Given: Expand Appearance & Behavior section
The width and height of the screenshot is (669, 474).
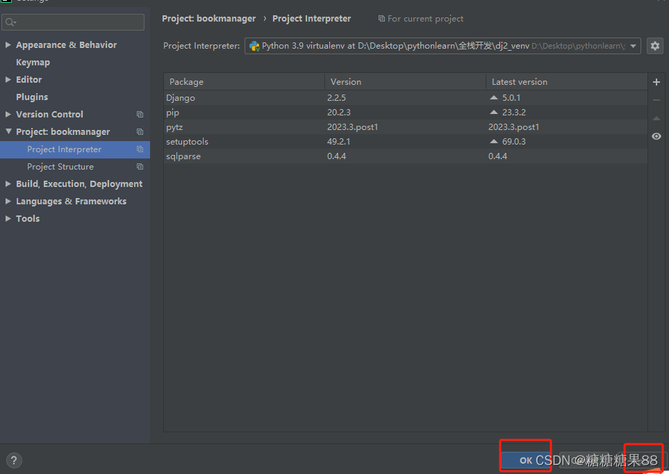Looking at the screenshot, I should pyautogui.click(x=8, y=45).
